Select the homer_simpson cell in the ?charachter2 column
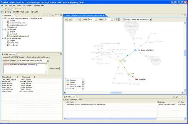Viewport: 188px width, 124px height. pyautogui.click(x=7, y=83)
